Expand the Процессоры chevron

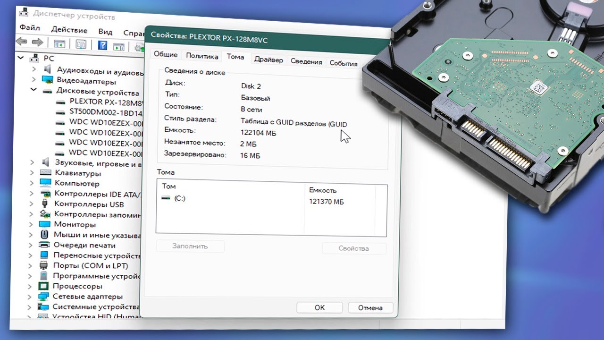pos(30,286)
